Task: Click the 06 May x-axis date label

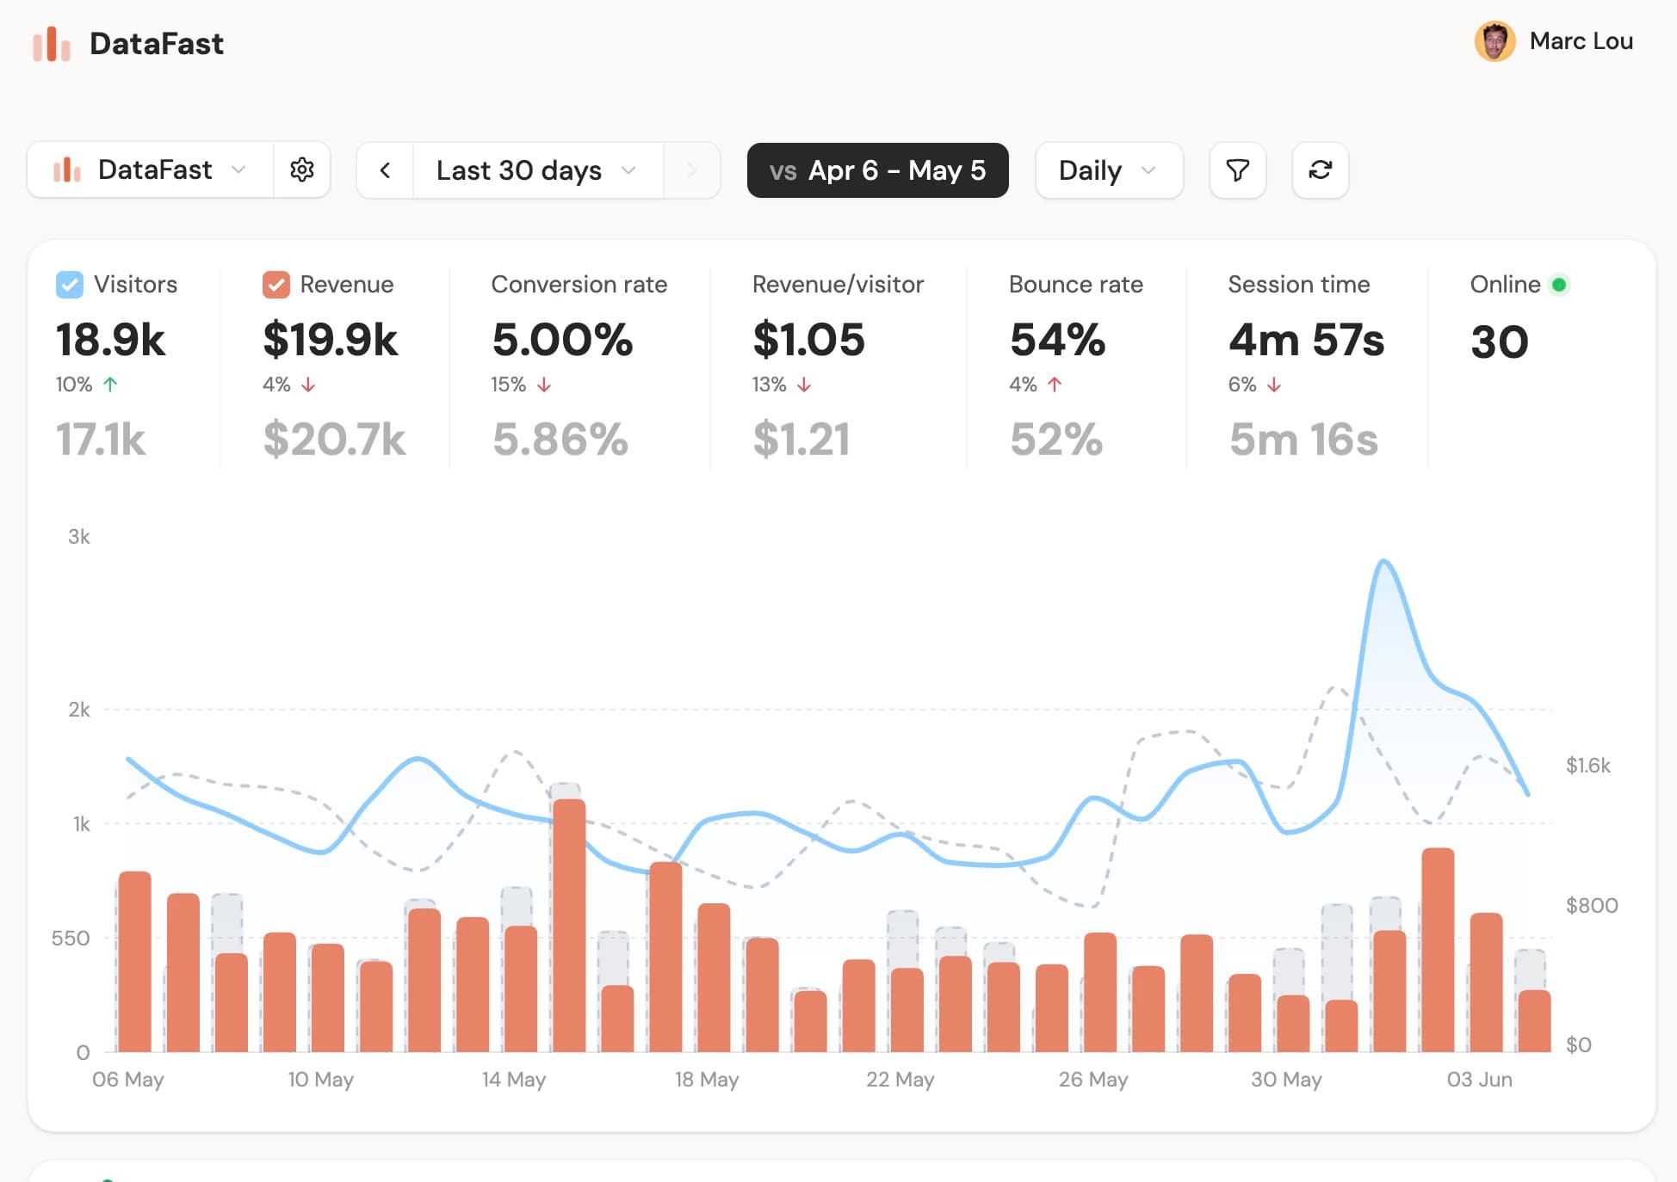Action: tap(128, 1080)
